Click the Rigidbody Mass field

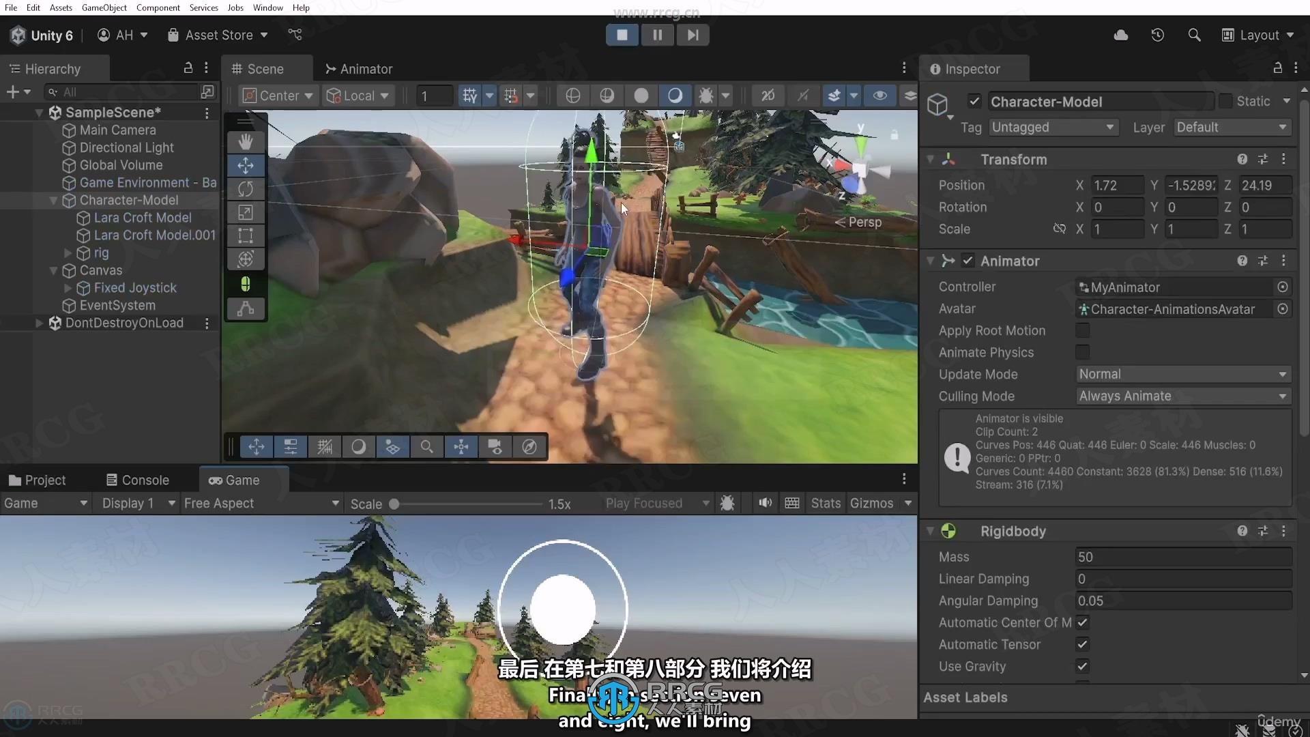click(x=1183, y=558)
